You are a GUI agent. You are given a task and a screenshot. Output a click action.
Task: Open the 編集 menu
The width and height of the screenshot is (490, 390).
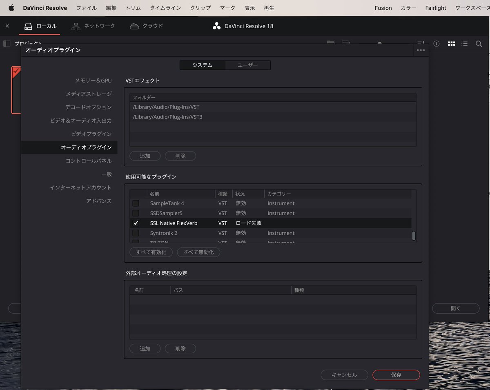[x=111, y=8]
